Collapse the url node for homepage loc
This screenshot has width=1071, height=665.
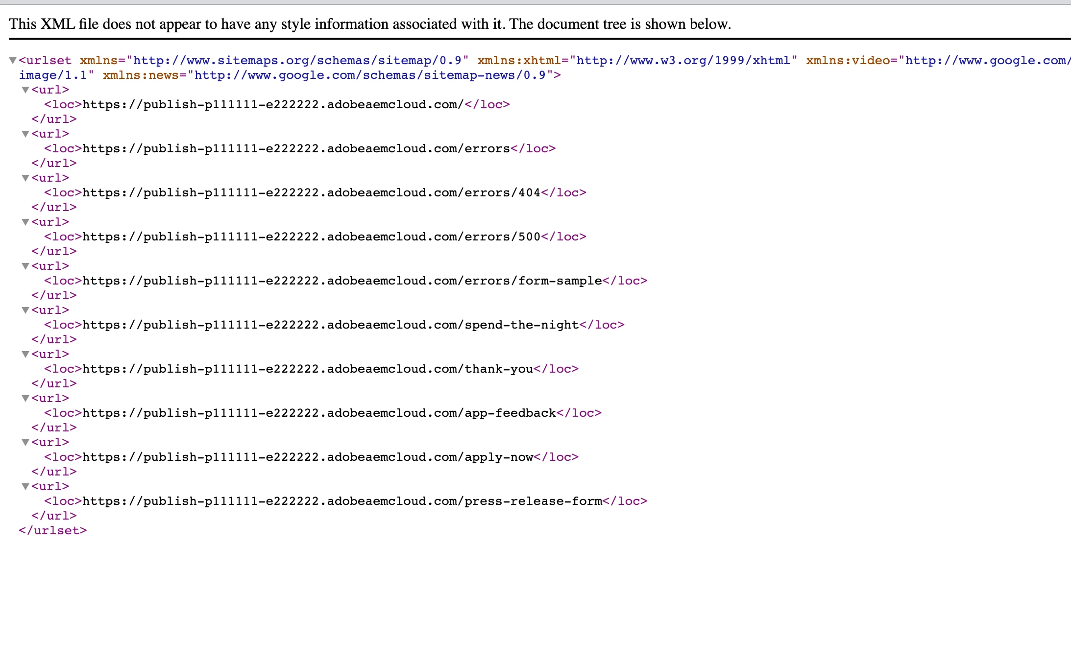[x=25, y=90]
